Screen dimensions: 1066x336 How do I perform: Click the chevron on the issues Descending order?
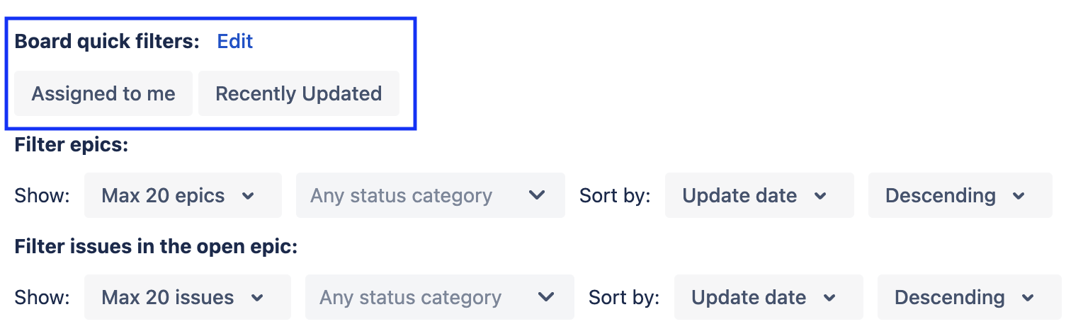point(1028,298)
